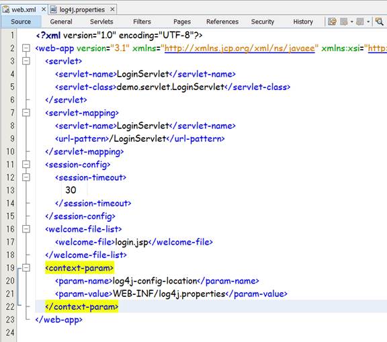
Task: Close the web.xml editor tab
Action: (x=44, y=9)
